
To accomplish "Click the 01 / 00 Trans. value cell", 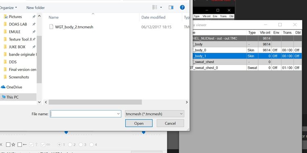I will (287, 67).
